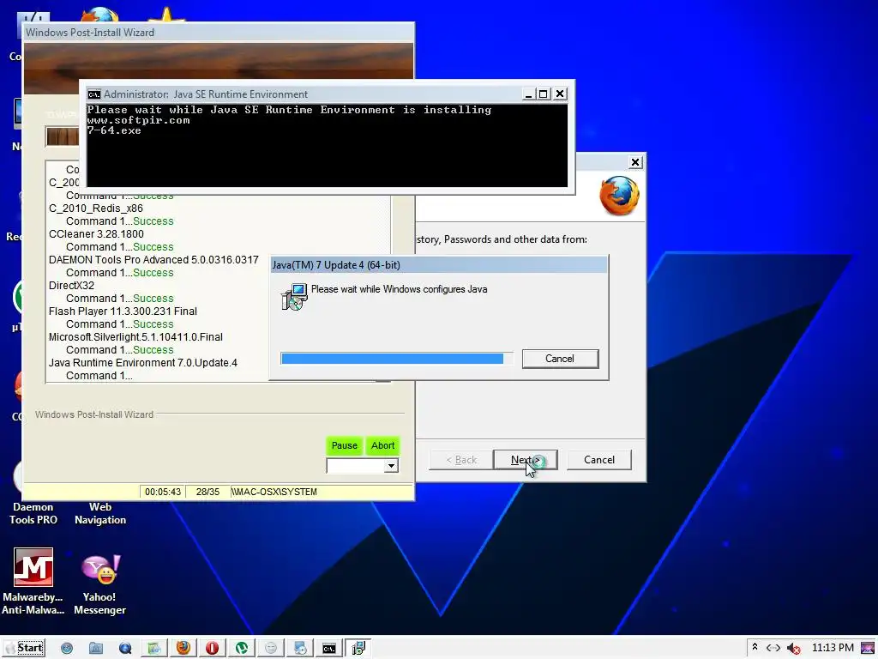Click the muted volume tray icon
This screenshot has width=878, height=659.
pyautogui.click(x=793, y=648)
